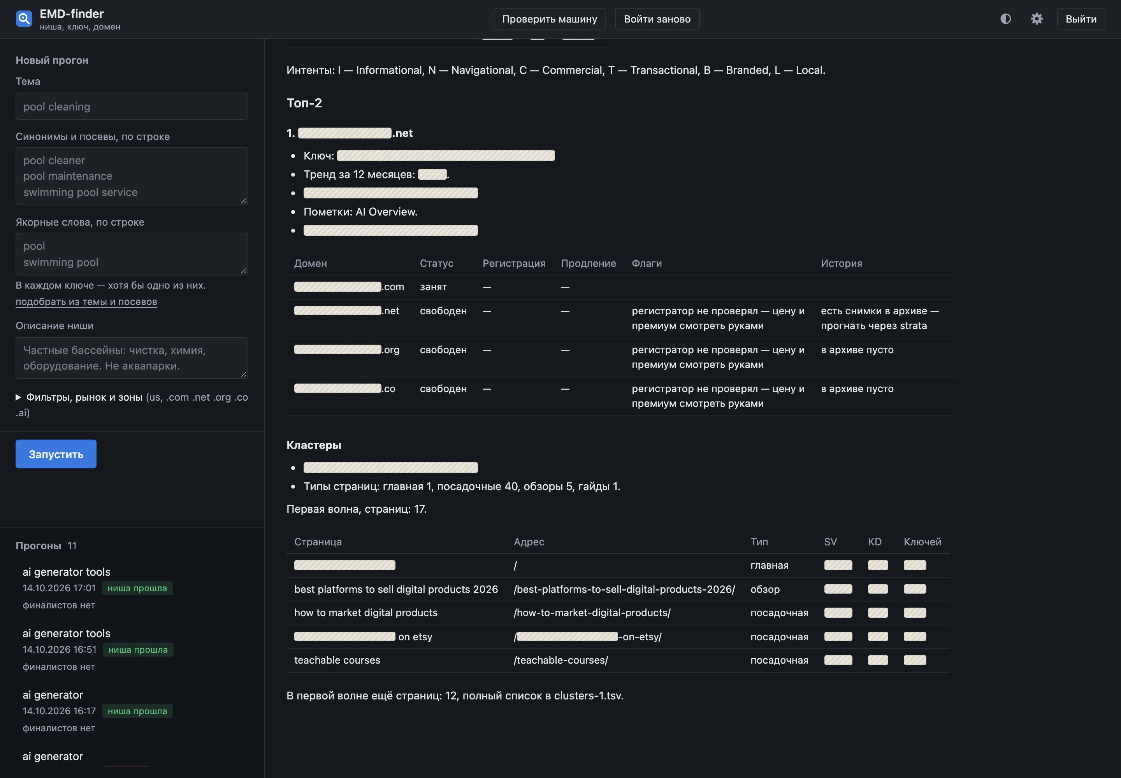Toggle the dark/light theme contrast icon
Screen dimensions: 1121x778
point(1005,19)
